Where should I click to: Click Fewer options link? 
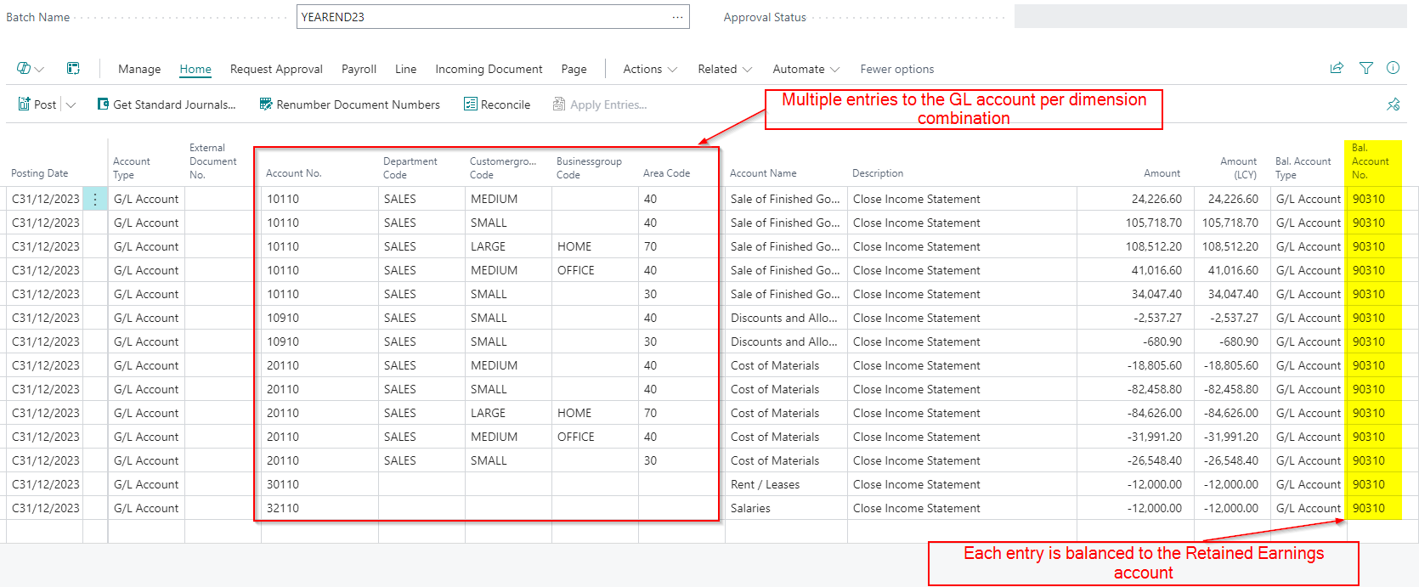coord(896,69)
